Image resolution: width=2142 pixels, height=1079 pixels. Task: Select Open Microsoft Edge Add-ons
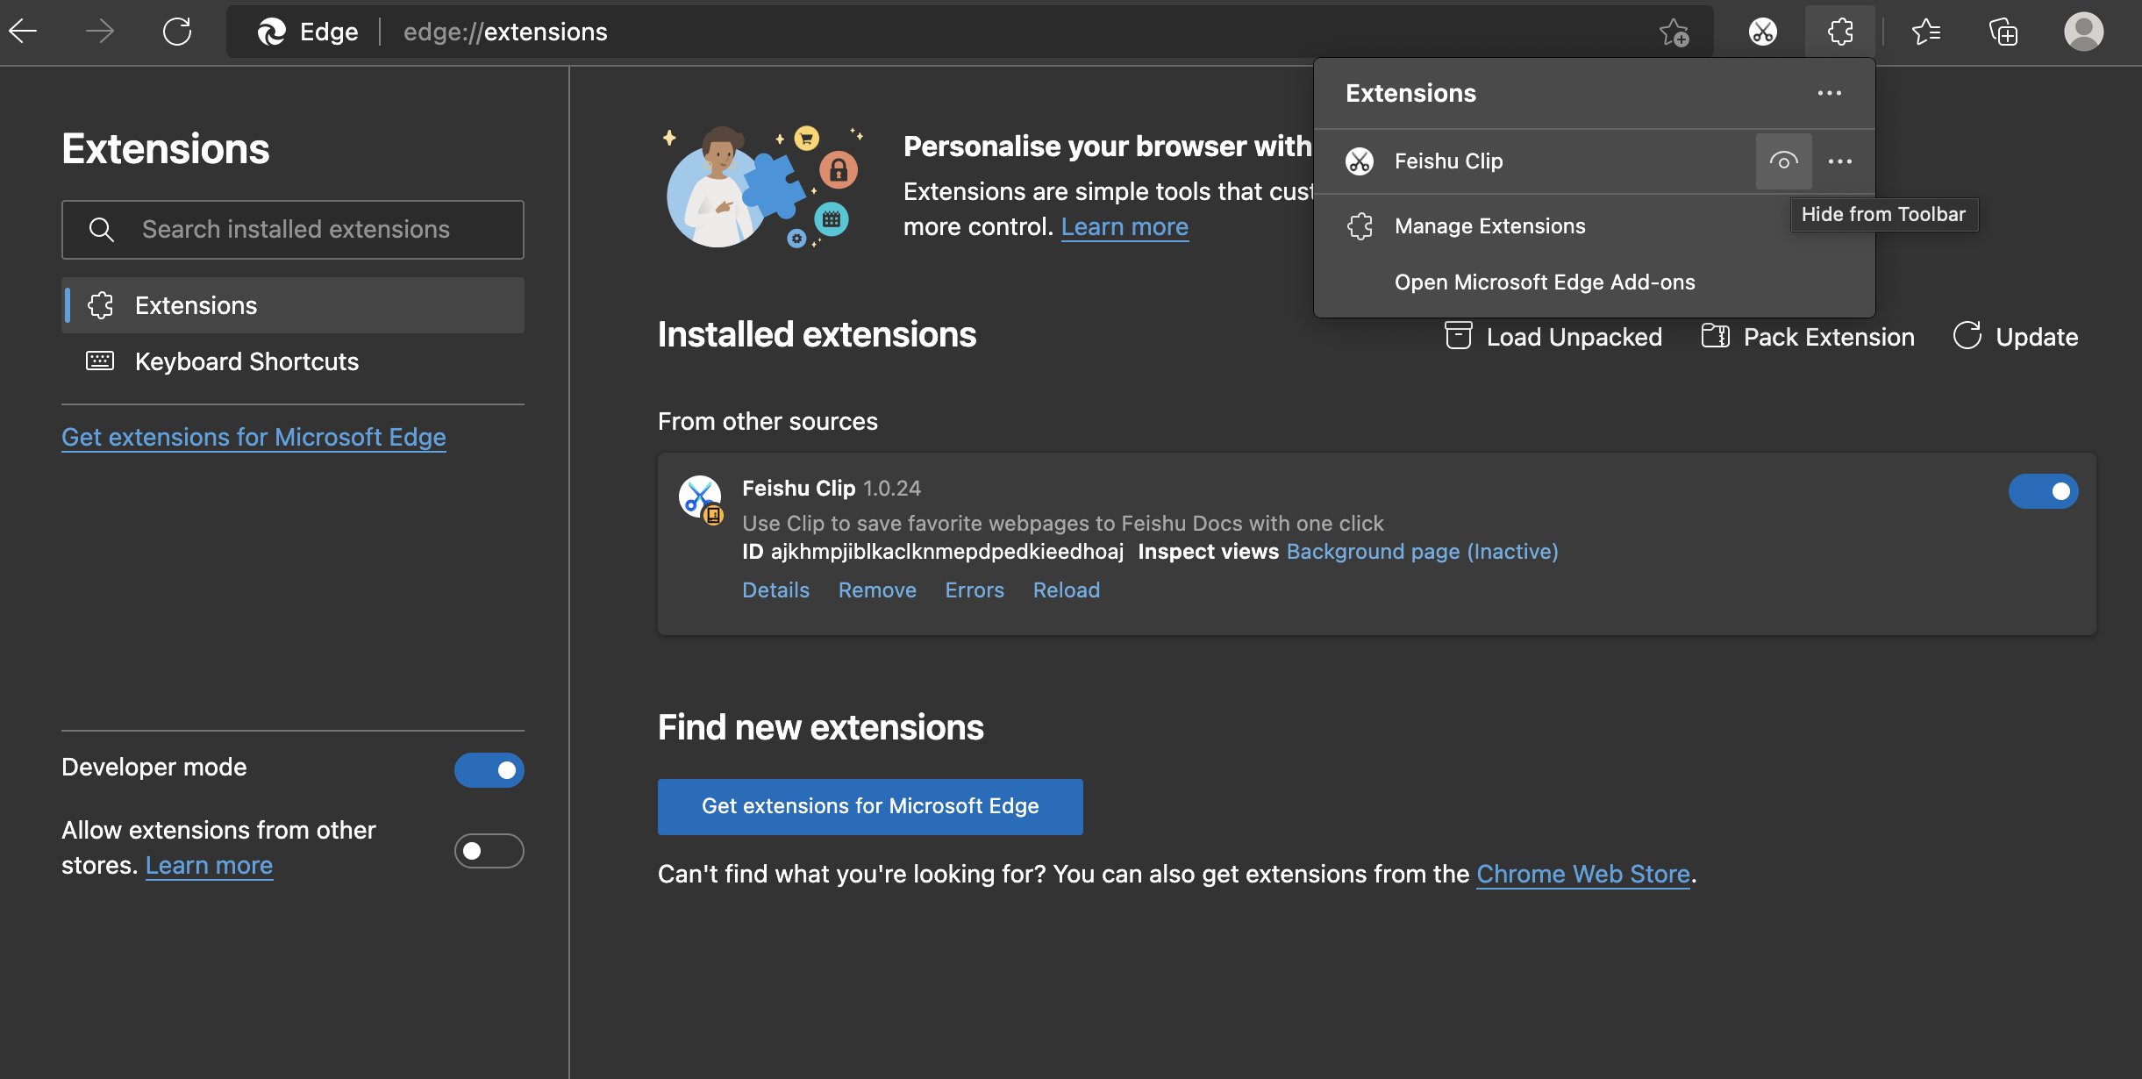click(x=1595, y=282)
